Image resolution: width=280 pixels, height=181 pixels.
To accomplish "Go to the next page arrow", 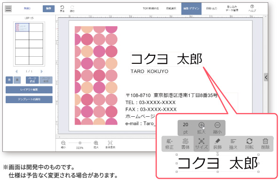I will pyautogui.click(x=42, y=71).
